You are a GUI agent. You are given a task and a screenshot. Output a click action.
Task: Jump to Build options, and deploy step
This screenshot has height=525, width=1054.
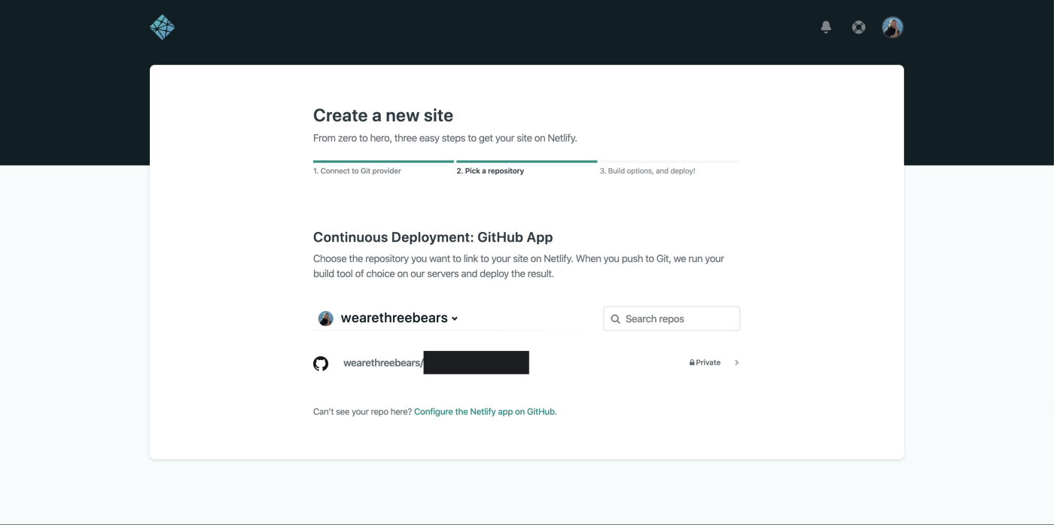[647, 171]
